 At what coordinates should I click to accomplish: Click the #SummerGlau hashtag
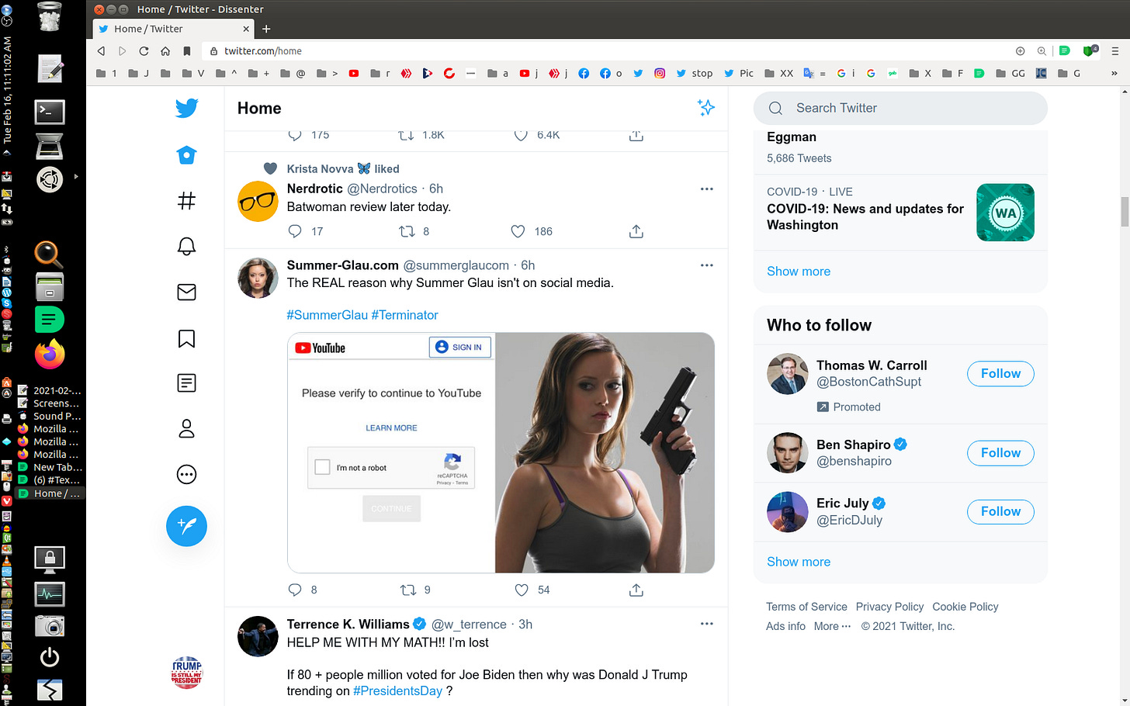[327, 315]
